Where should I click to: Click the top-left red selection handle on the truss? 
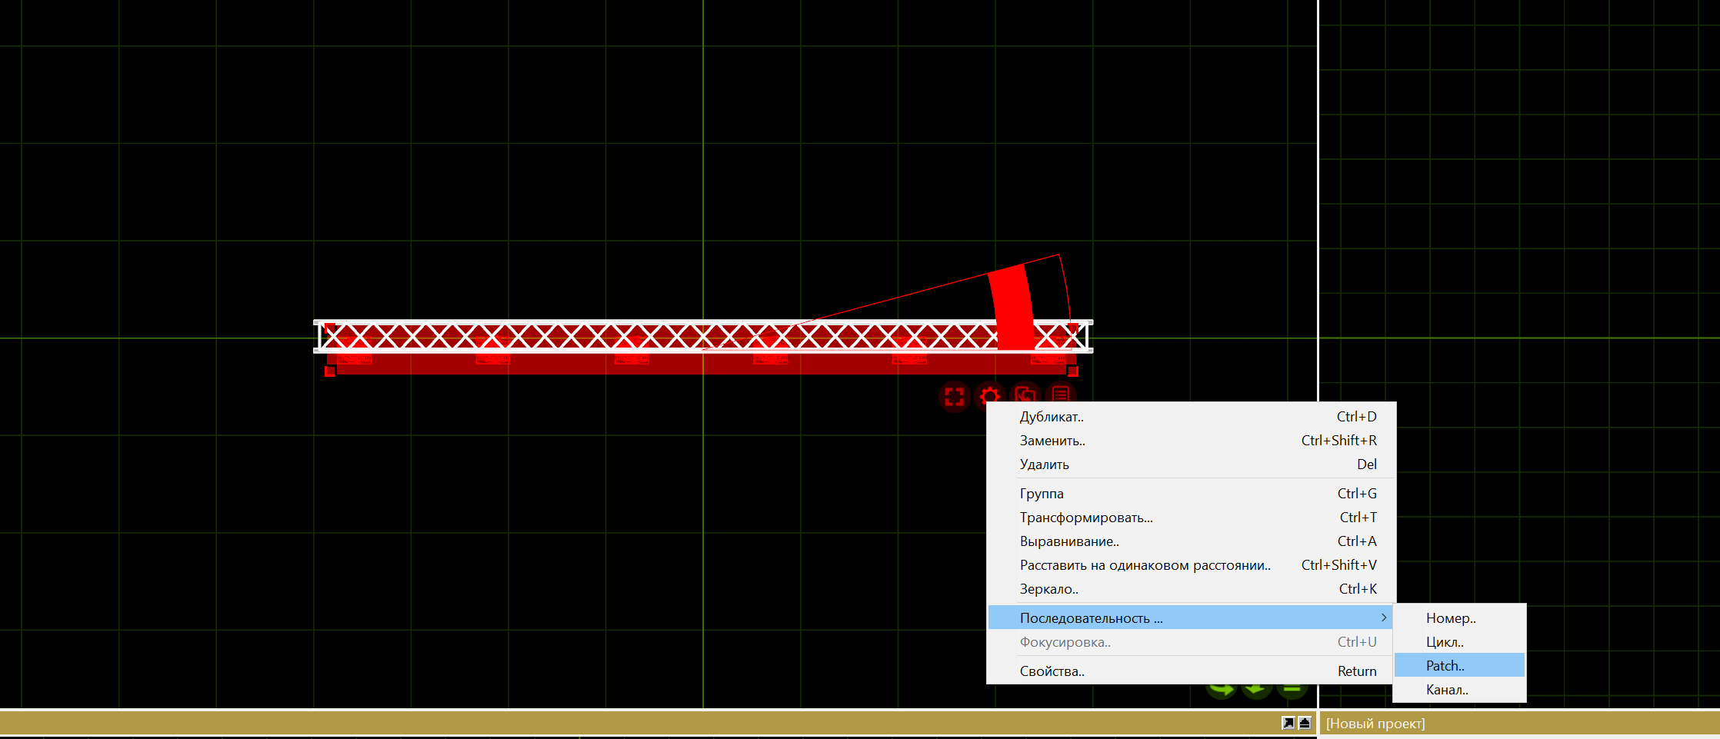pos(330,328)
